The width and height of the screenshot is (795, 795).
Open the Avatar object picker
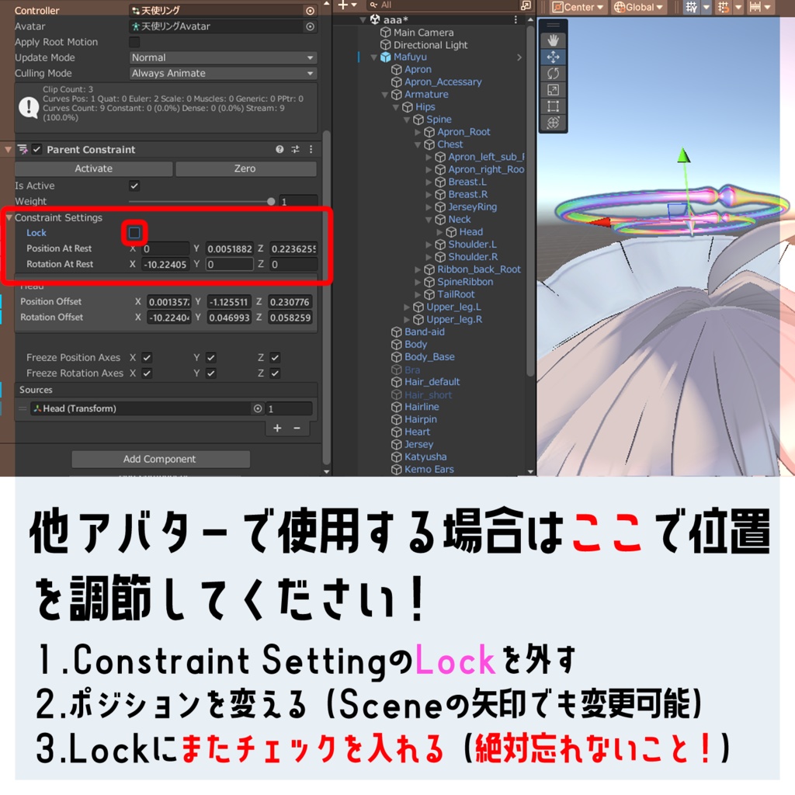[x=310, y=26]
